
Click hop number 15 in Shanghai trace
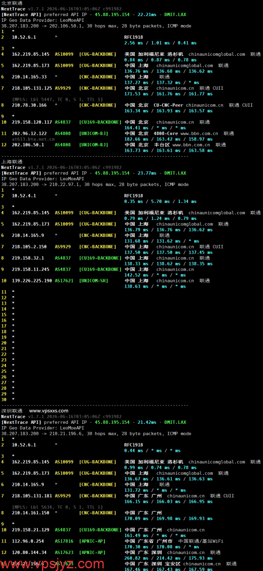[4, 314]
